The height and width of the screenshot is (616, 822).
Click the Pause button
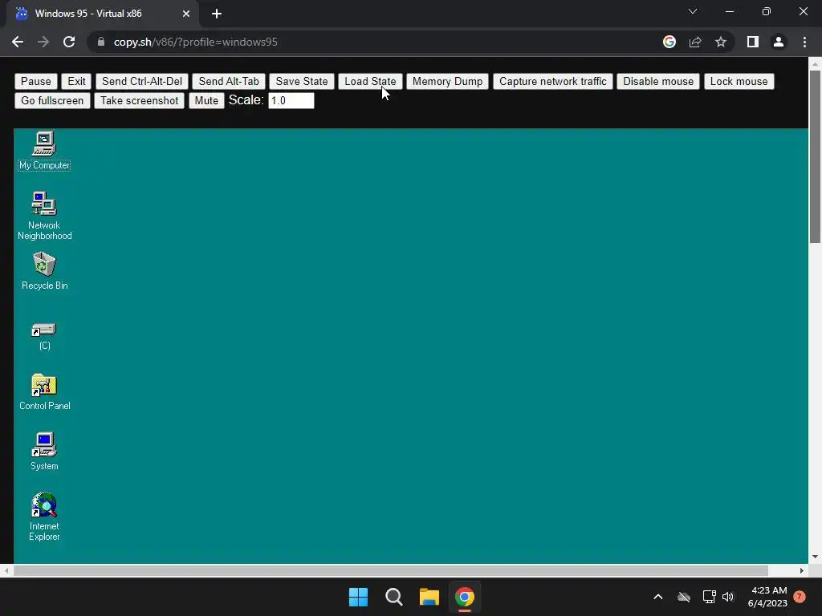coord(35,81)
